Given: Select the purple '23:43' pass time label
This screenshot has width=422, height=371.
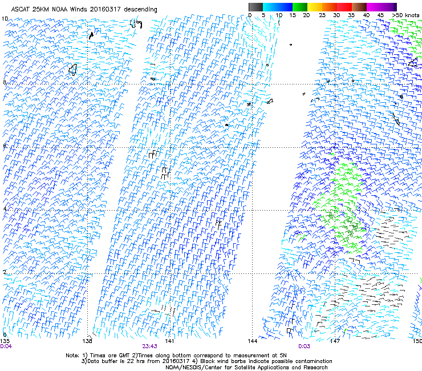Looking at the screenshot, I should point(149,346).
